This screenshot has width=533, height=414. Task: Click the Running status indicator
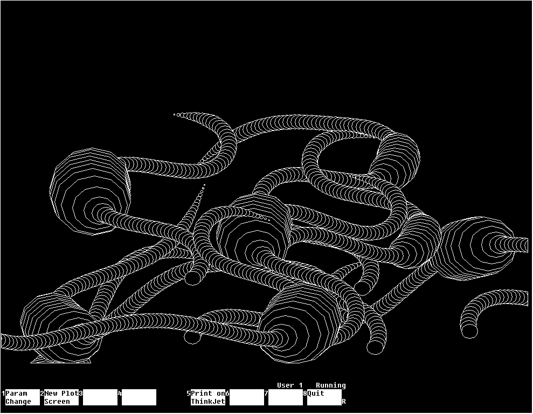(x=330, y=385)
